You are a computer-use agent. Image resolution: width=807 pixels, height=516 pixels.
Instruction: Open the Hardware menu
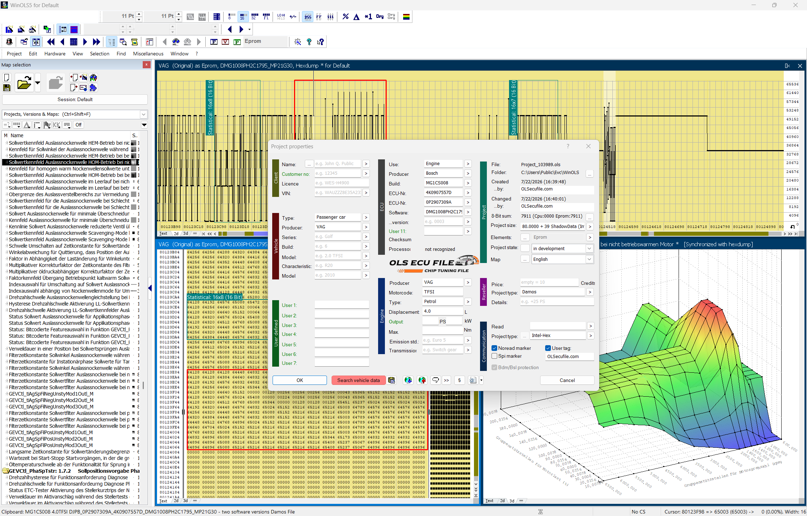coord(55,54)
